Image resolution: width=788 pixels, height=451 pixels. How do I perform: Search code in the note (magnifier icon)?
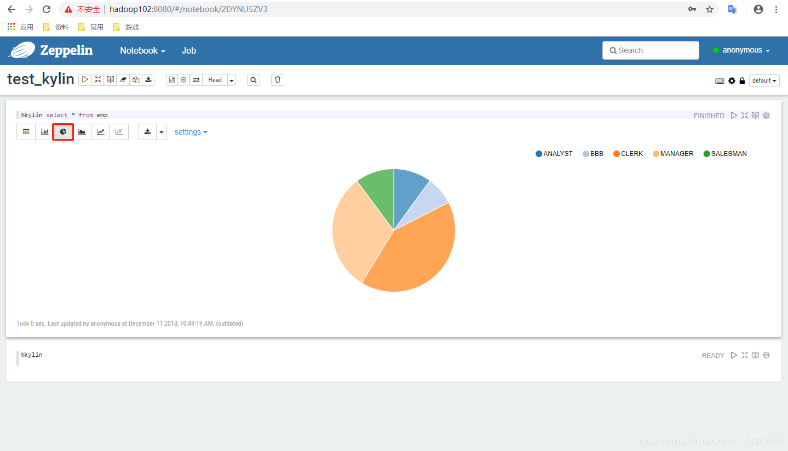[253, 80]
